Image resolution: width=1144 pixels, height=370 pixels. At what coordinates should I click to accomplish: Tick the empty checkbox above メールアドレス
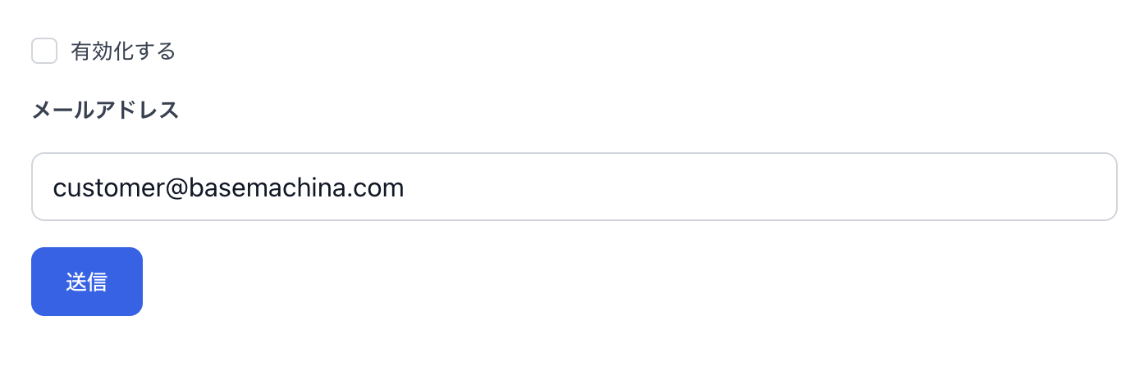pyautogui.click(x=44, y=51)
